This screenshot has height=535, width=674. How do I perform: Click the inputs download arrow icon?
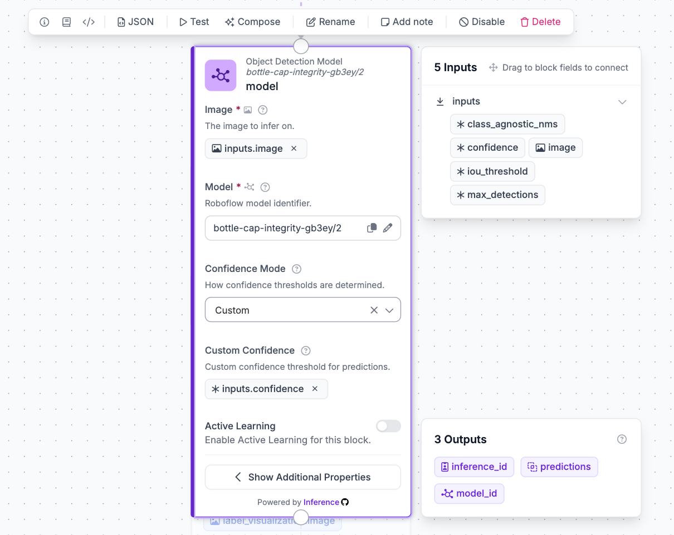coord(440,101)
